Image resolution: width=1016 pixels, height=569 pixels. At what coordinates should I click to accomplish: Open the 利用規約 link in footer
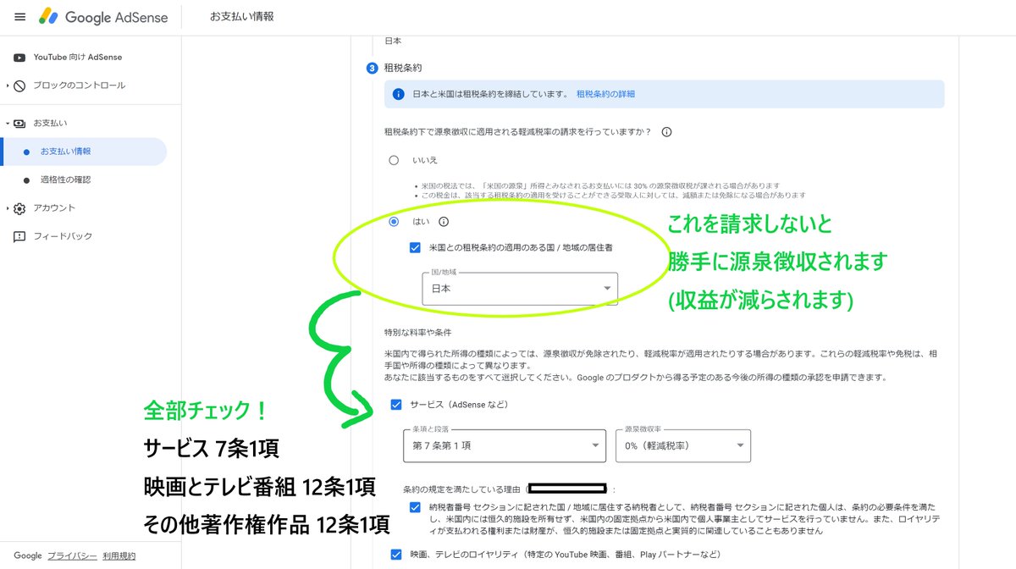pyautogui.click(x=119, y=555)
